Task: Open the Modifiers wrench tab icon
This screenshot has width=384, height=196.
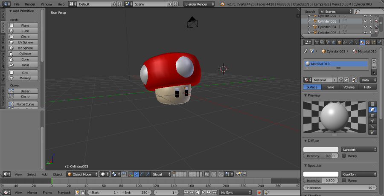Action: 351,42
